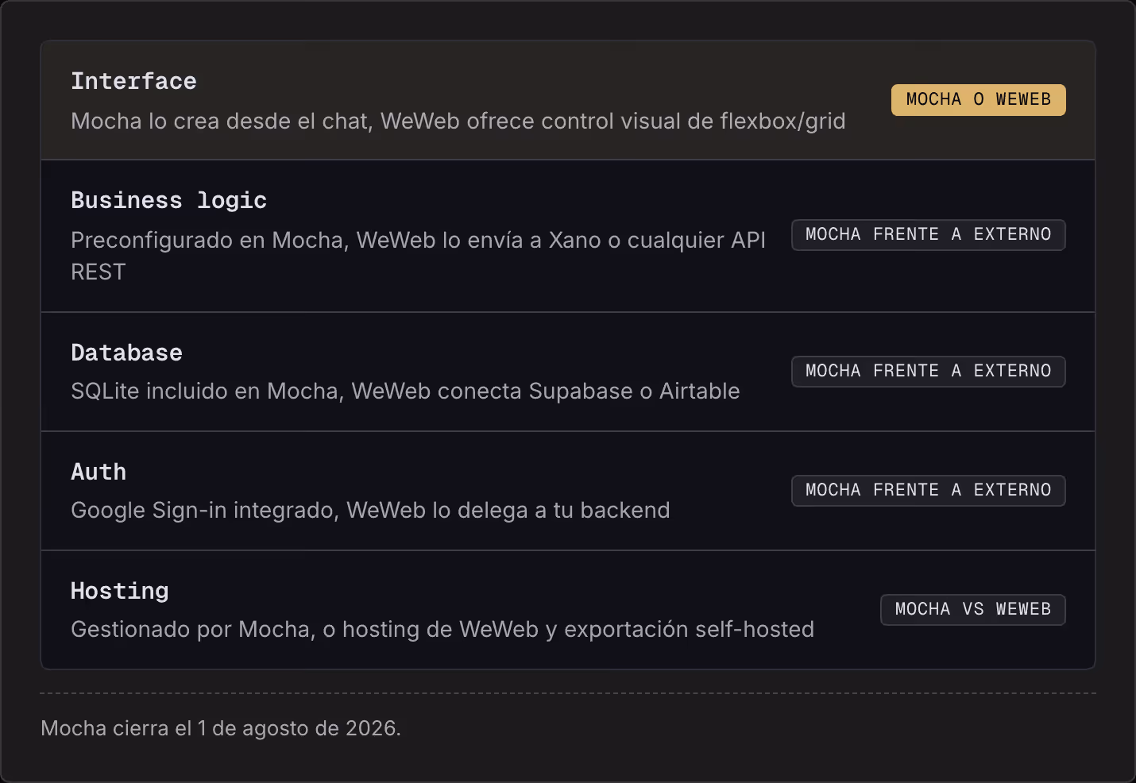Viewport: 1136px width, 783px height.
Task: Click the 'Google Sign-in integrado' description
Action: (x=370, y=510)
